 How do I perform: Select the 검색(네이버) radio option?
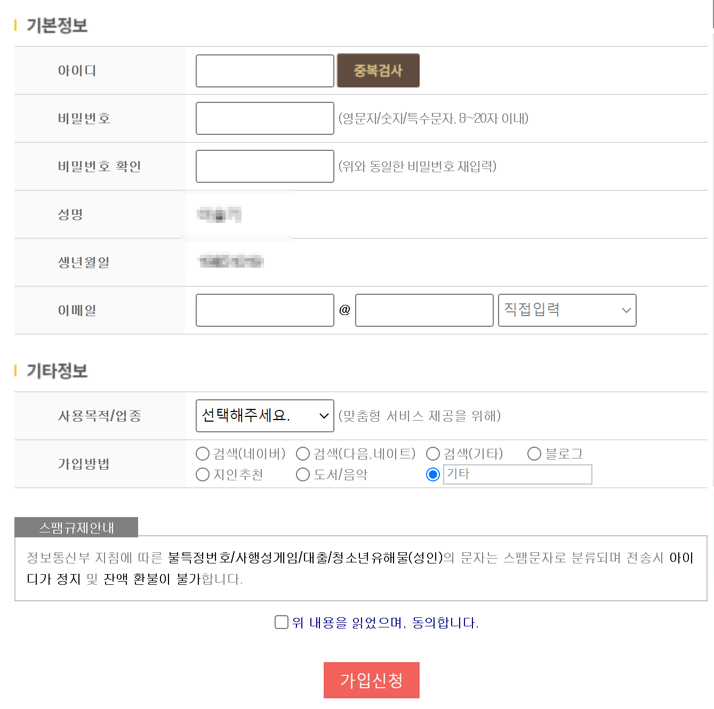[203, 454]
